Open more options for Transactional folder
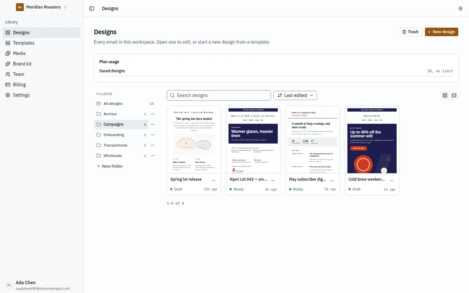The width and height of the screenshot is (469, 293). (152, 145)
